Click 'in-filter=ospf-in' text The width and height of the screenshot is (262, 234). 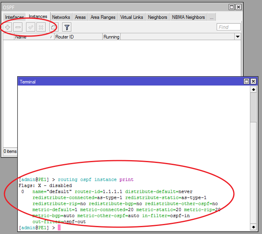click(166, 216)
